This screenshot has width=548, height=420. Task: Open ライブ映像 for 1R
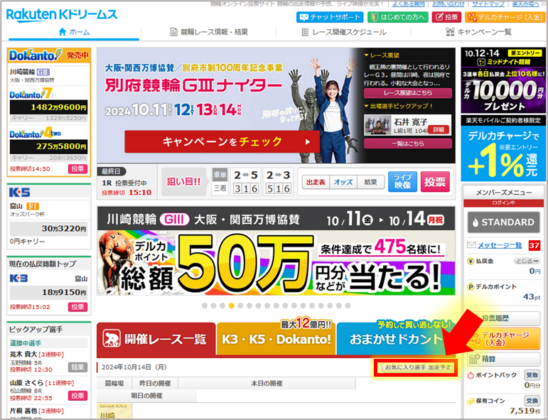point(402,182)
